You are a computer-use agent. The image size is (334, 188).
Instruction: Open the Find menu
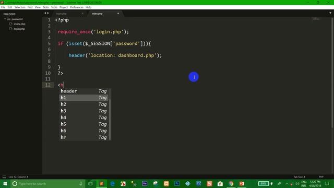click(x=30, y=7)
